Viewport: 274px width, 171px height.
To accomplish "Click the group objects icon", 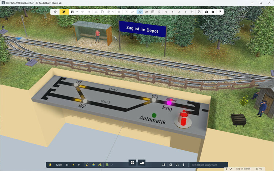I will pos(126,12).
